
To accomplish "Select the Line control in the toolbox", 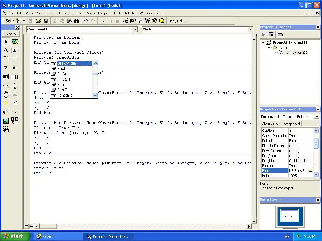I will [x=14, y=112].
